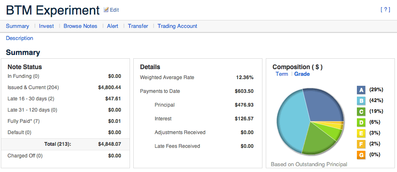
Task: Open the Trading Account page
Action: [x=177, y=26]
